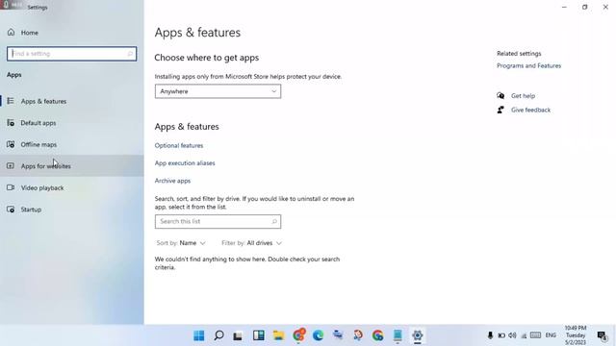Click the Choose where to get apps heading
The width and height of the screenshot is (616, 346).
(x=206, y=58)
